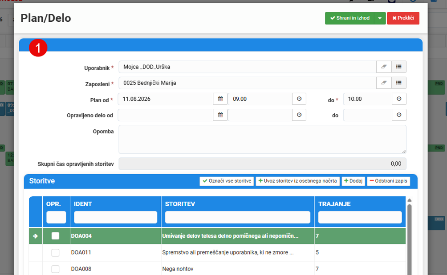Sort by the STORITEV column header

point(180,204)
